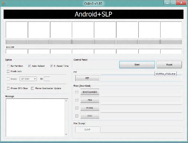Toggle the F. Reset Time checkbox
This screenshot has width=188, height=143.
coord(52,66)
